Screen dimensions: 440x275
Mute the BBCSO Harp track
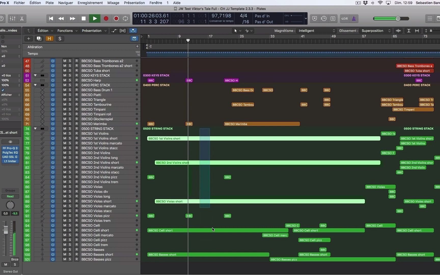point(65,80)
